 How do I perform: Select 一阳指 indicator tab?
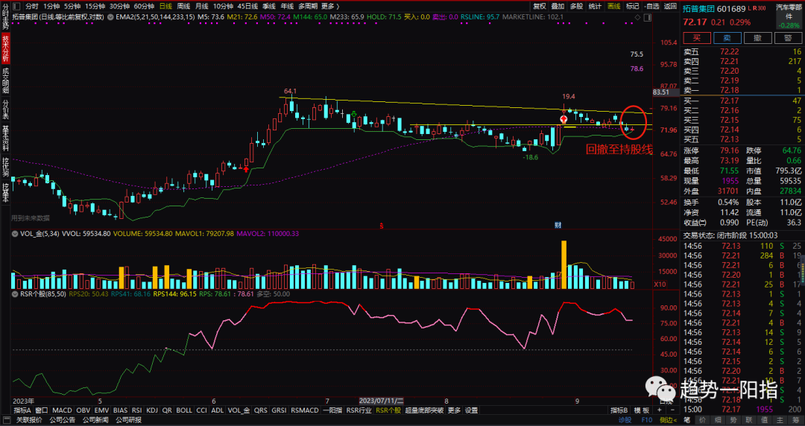pyautogui.click(x=332, y=410)
